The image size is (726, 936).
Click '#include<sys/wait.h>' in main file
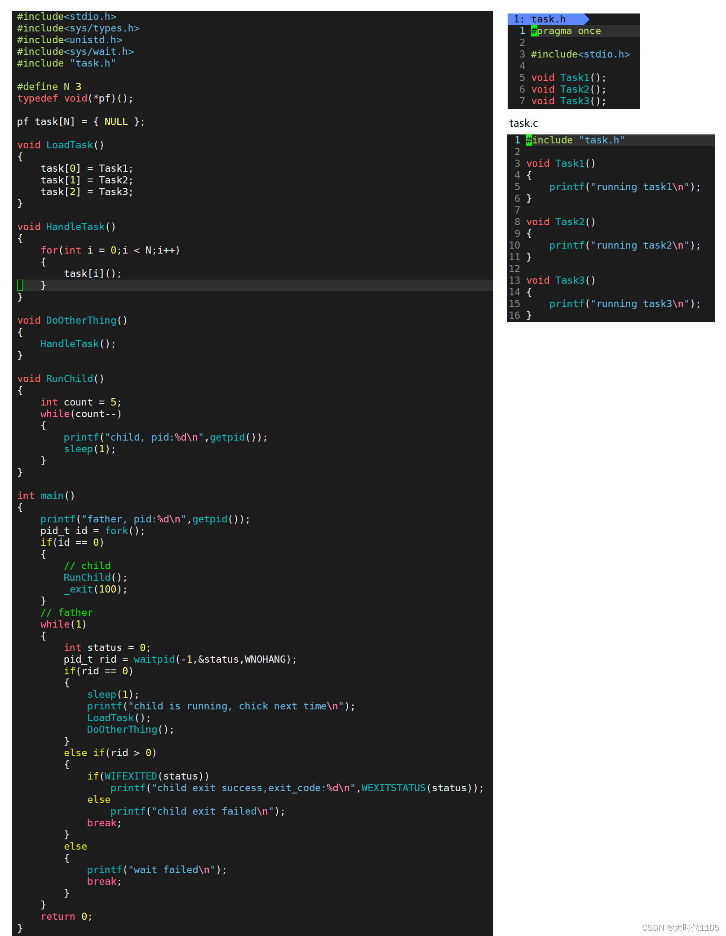75,52
